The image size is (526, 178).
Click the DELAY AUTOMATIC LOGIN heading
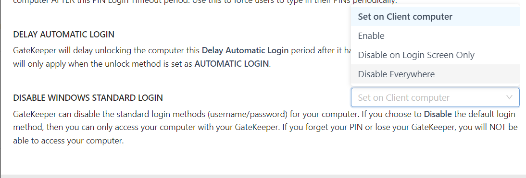point(64,35)
